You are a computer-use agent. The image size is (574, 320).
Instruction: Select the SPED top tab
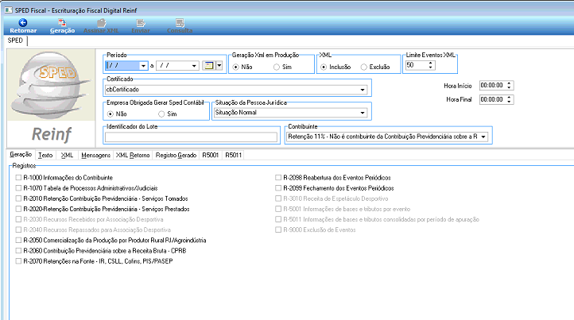[15, 40]
